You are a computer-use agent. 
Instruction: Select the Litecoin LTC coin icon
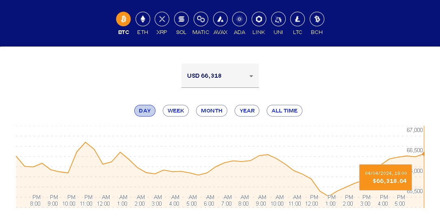pos(298,19)
